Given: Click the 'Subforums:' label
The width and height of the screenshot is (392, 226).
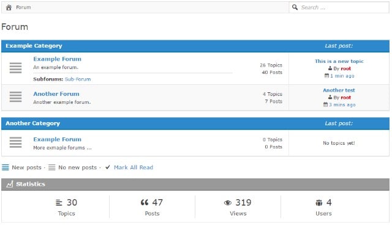Looking at the screenshot, I should click(48, 79).
